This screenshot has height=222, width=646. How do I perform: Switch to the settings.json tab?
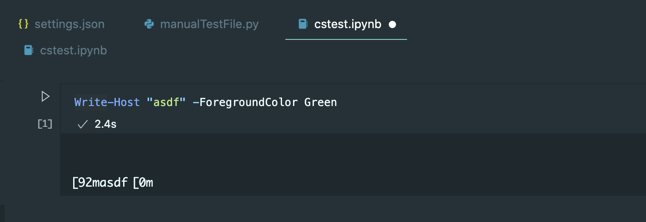coord(70,24)
